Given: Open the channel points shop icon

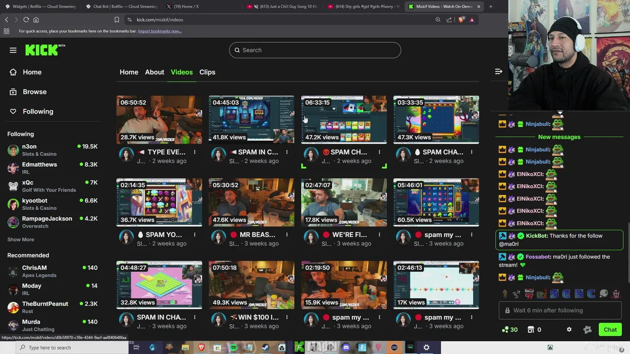Looking at the screenshot, I should click(531, 330).
